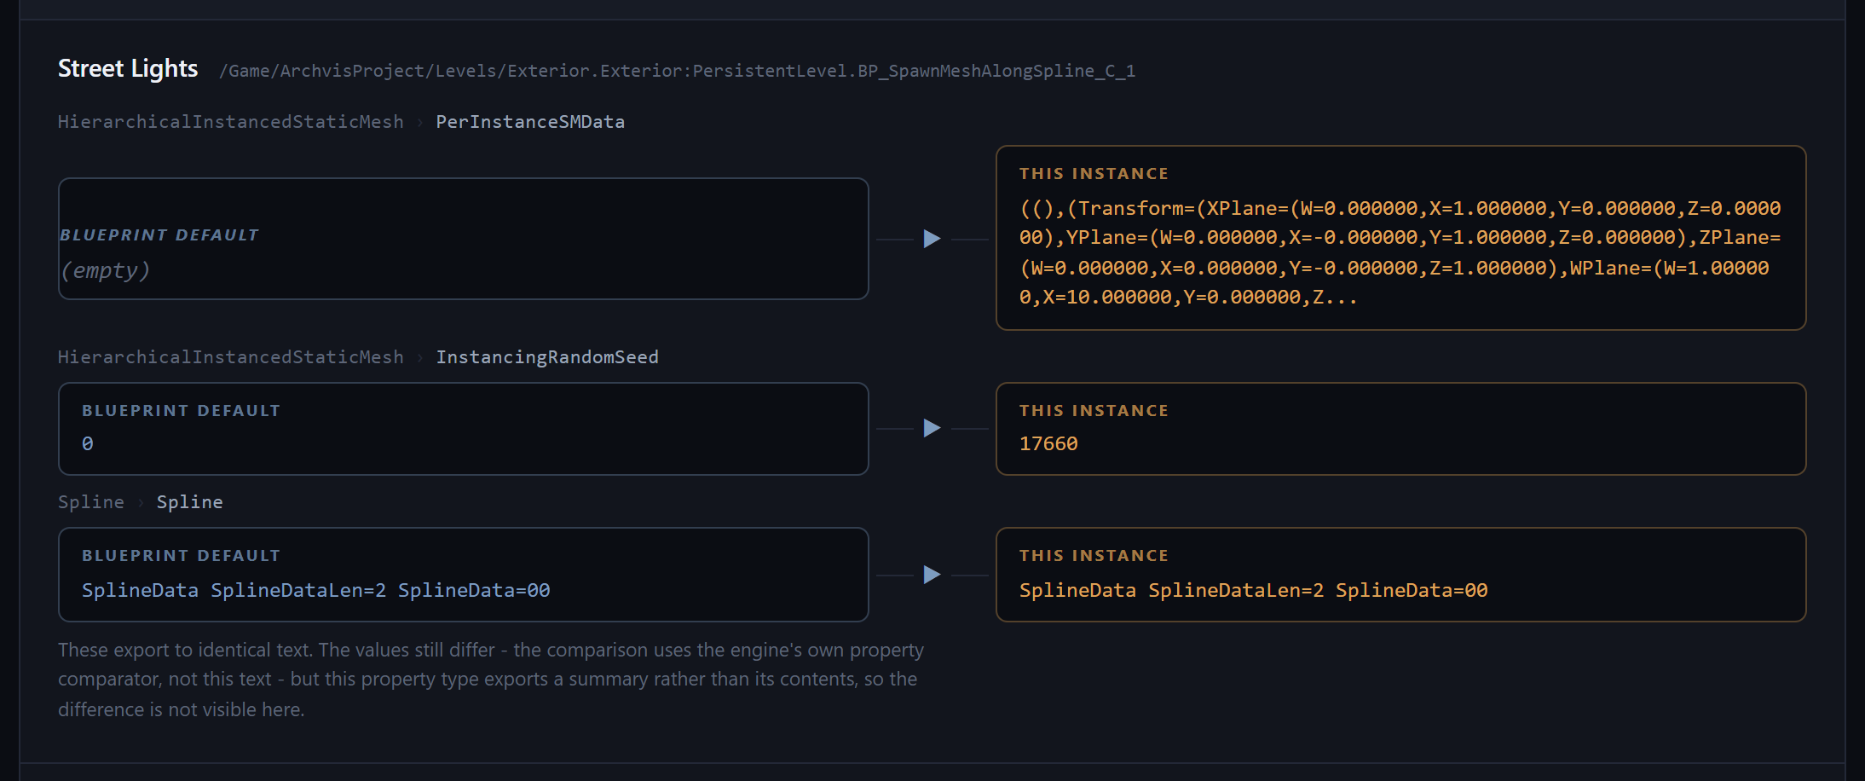
Task: Click the THIS INSTANCE label above 17660
Action: [1094, 410]
